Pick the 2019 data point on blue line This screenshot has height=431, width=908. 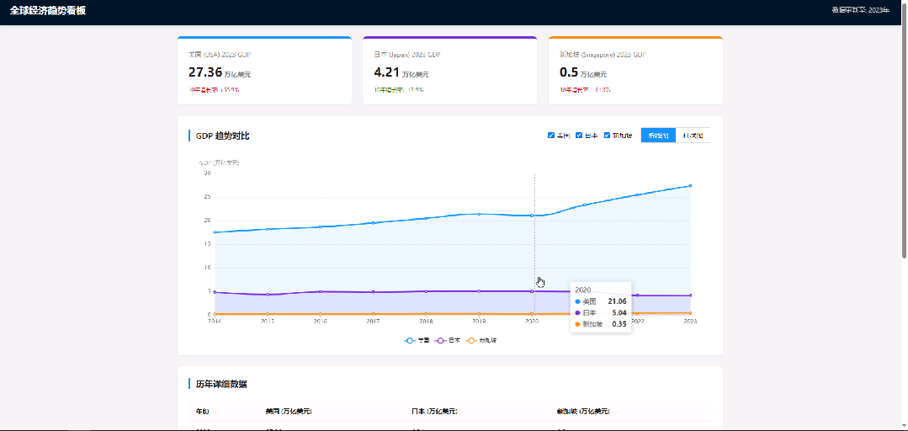tap(479, 214)
